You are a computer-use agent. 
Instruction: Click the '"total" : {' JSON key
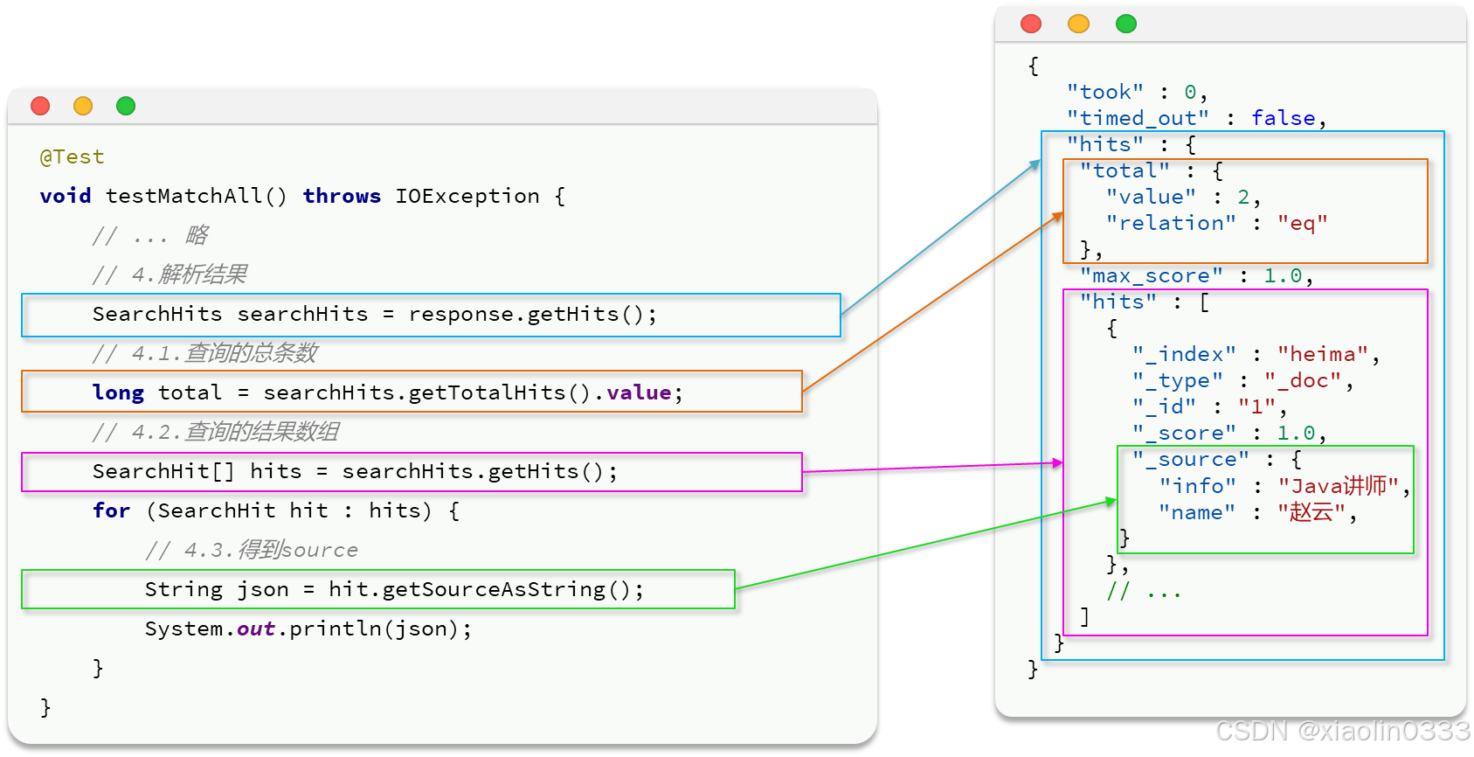(x=1152, y=170)
